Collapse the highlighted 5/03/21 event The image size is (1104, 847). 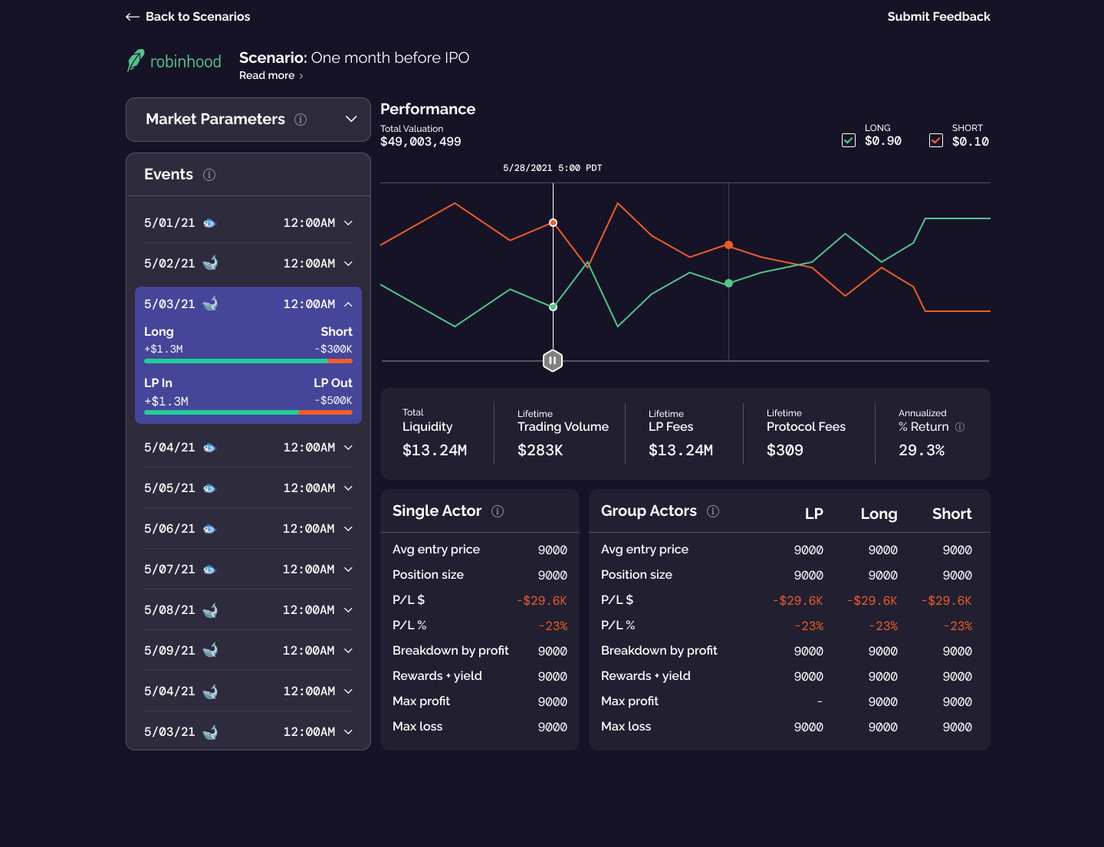(348, 304)
